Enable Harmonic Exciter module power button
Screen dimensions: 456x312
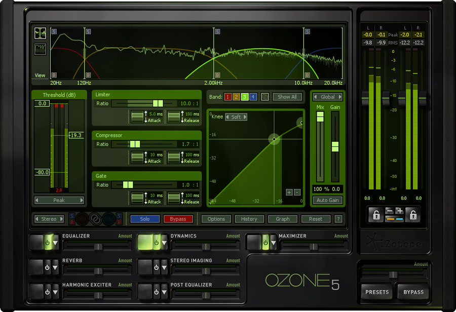tap(47, 292)
